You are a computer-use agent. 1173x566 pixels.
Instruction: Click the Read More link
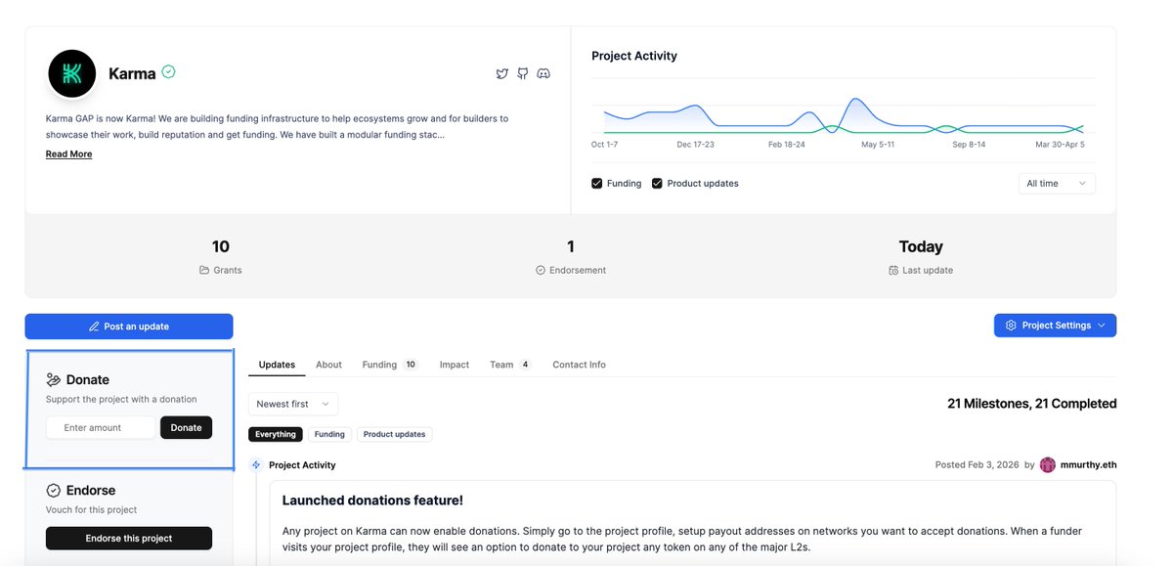68,154
